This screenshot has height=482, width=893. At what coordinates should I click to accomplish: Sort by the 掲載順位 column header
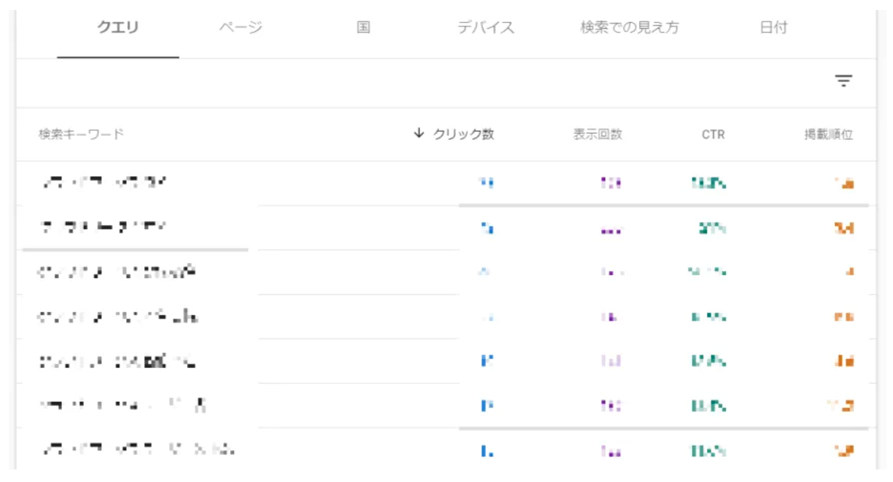click(x=828, y=134)
